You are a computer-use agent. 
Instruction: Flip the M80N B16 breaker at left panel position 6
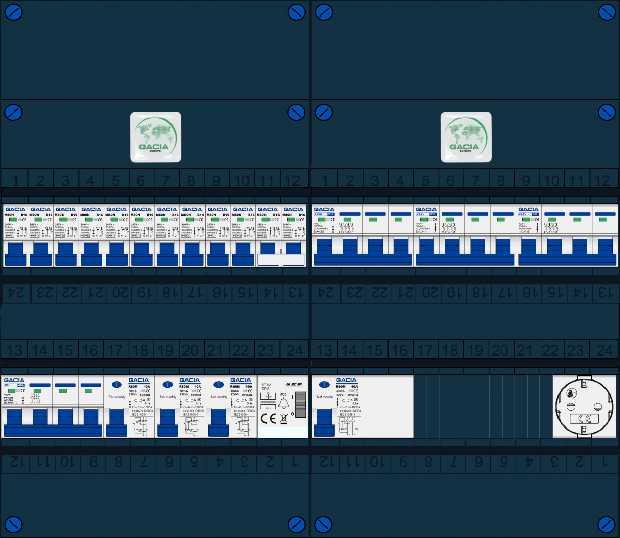pos(142,253)
